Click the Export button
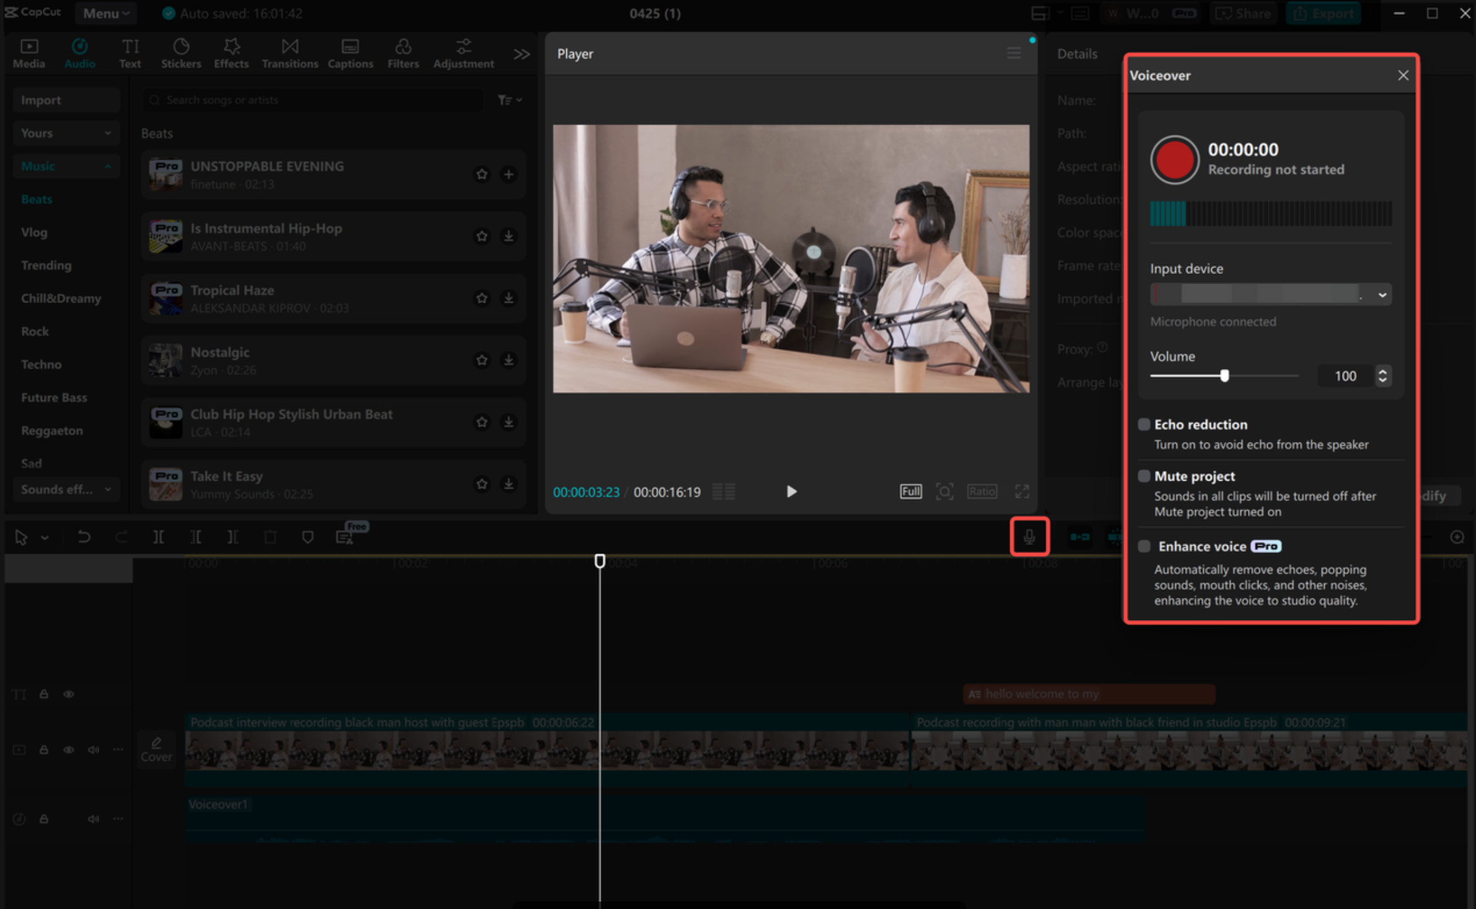Image resolution: width=1476 pixels, height=909 pixels. tap(1323, 13)
